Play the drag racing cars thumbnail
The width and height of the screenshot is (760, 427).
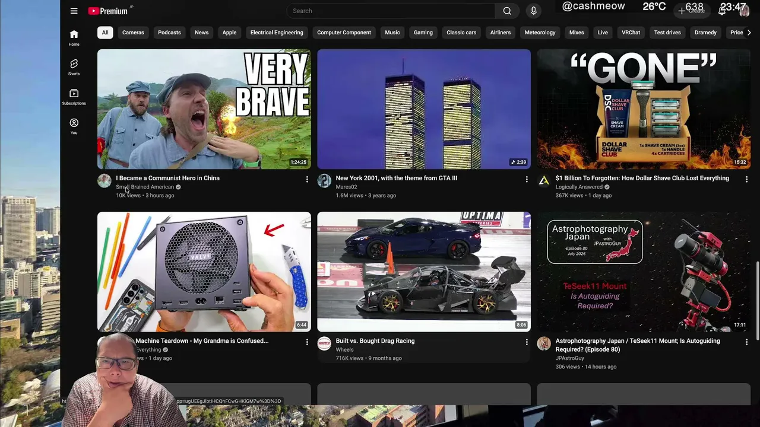(x=424, y=272)
